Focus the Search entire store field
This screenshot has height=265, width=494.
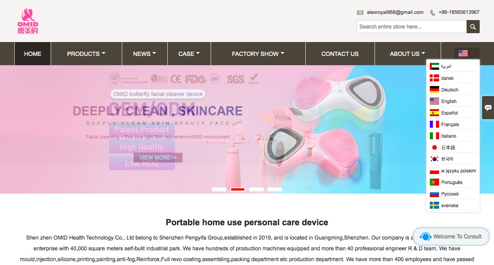[412, 27]
